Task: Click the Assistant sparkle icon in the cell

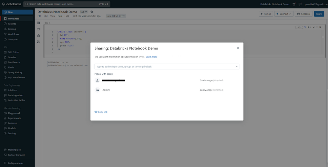Action: click(x=305, y=27)
